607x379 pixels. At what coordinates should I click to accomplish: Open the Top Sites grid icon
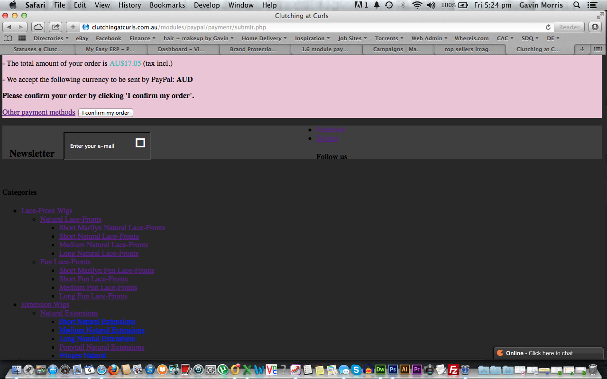click(x=22, y=38)
